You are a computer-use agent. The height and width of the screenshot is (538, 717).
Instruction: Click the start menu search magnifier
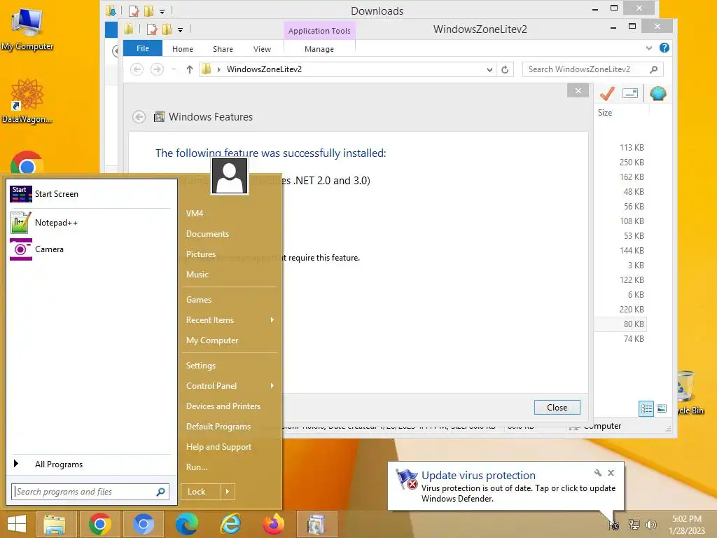click(x=160, y=492)
